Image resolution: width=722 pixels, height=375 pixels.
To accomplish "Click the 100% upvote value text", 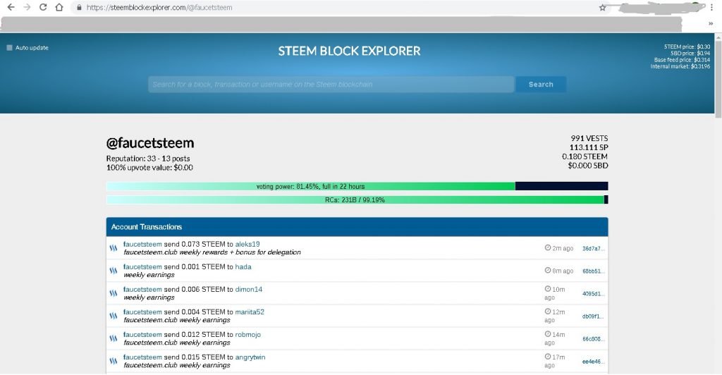I will 149,168.
